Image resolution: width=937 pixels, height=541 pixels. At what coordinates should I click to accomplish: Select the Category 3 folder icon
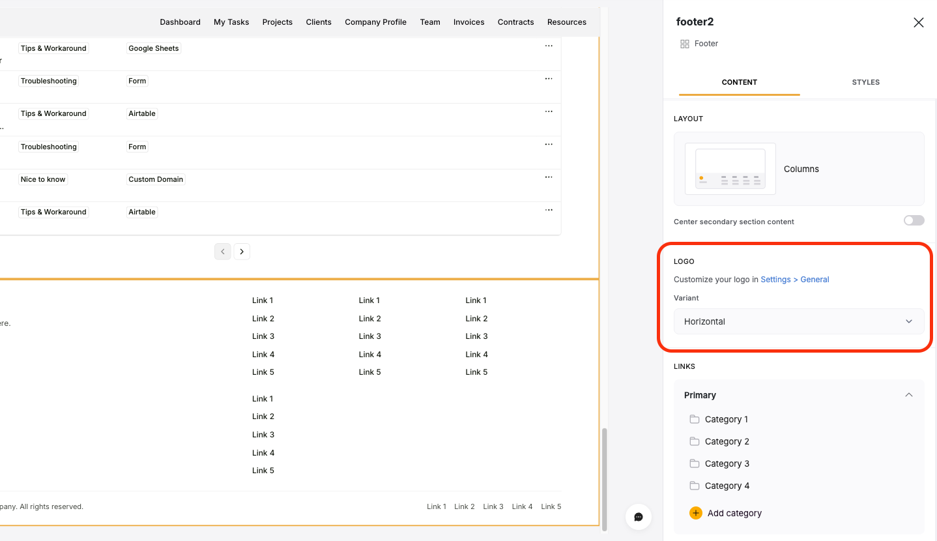click(x=694, y=463)
